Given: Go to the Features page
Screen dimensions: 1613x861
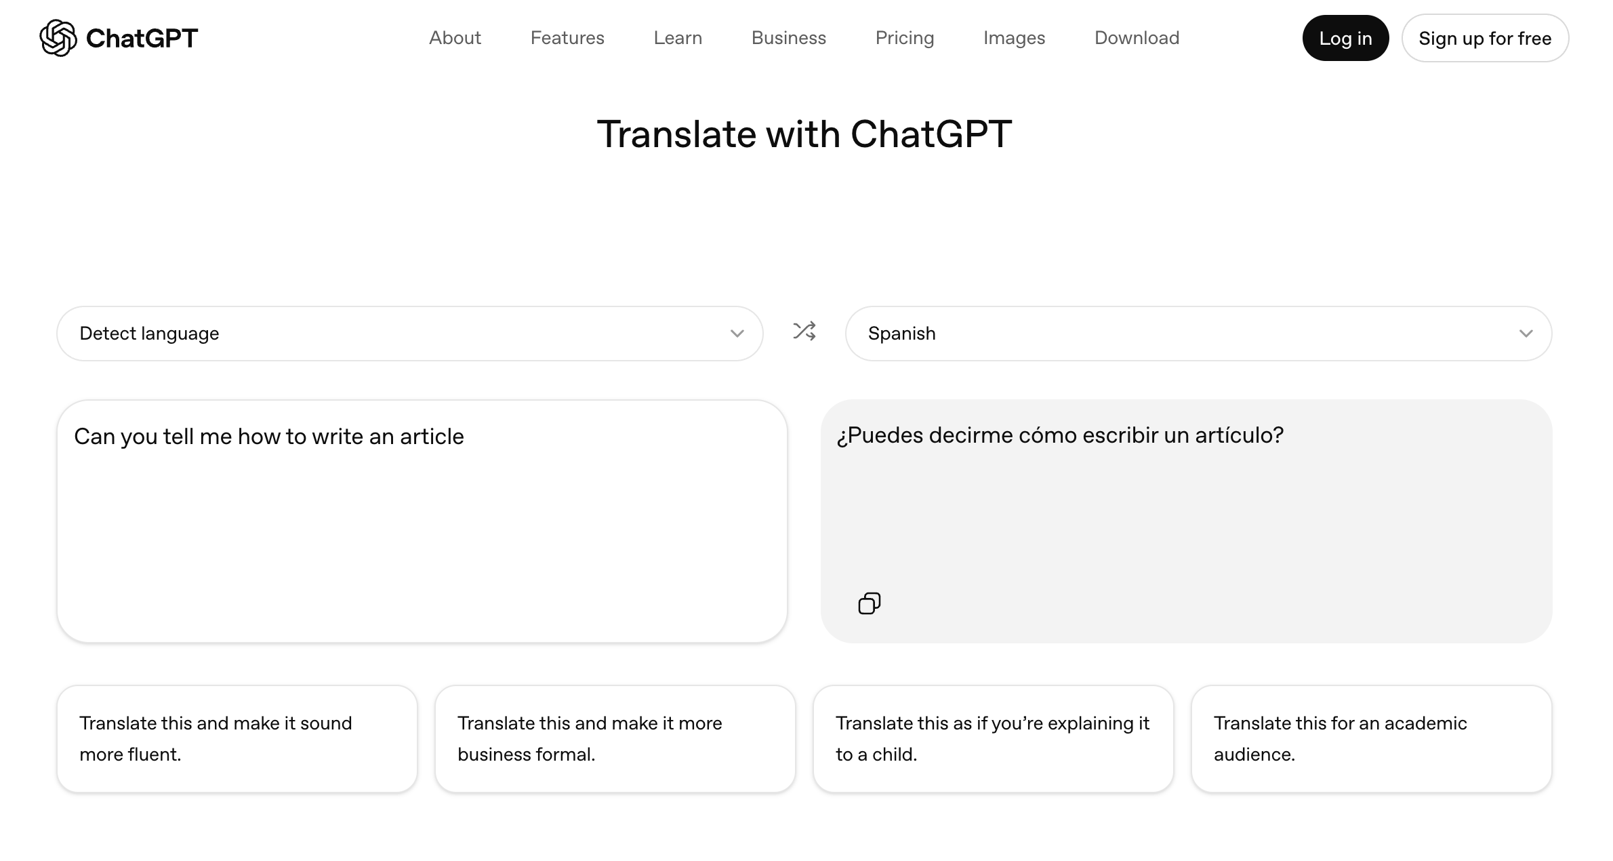Looking at the screenshot, I should [x=567, y=38].
